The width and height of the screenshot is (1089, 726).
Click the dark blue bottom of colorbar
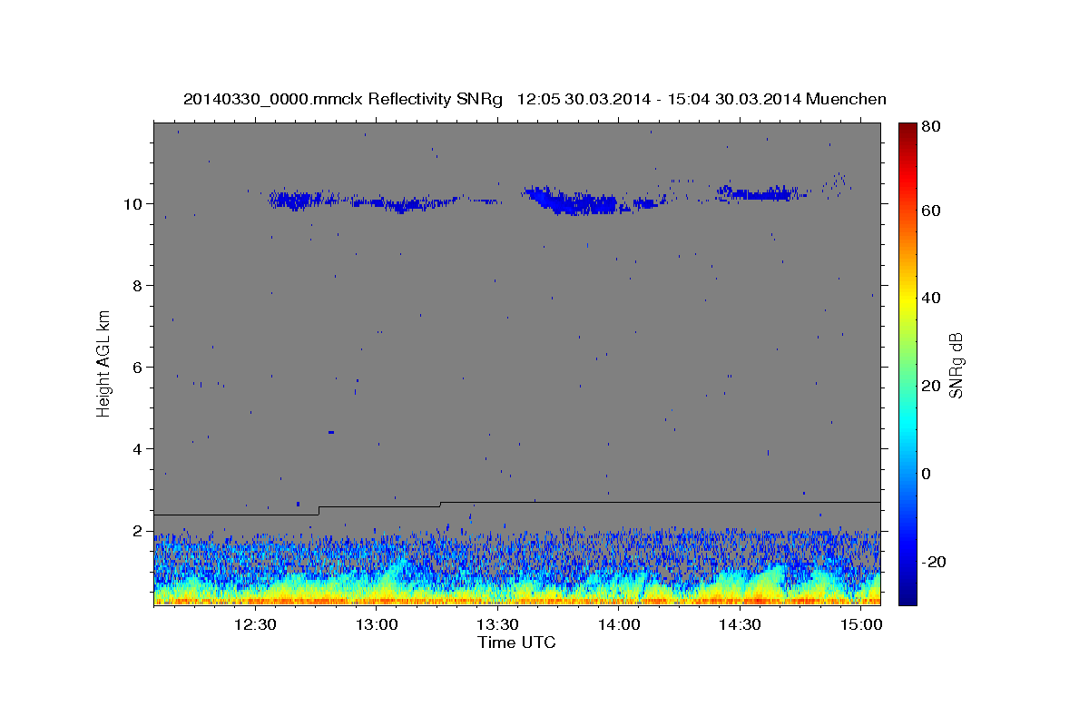point(907,599)
